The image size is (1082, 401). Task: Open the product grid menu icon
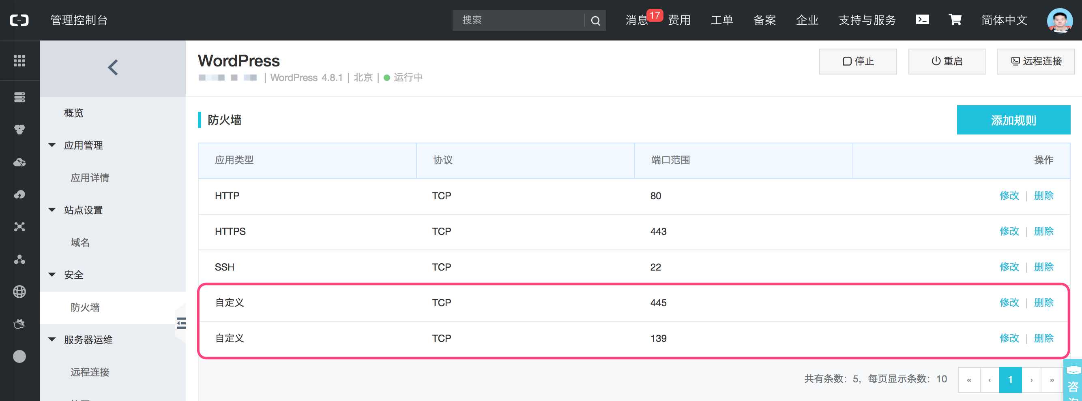pos(19,61)
